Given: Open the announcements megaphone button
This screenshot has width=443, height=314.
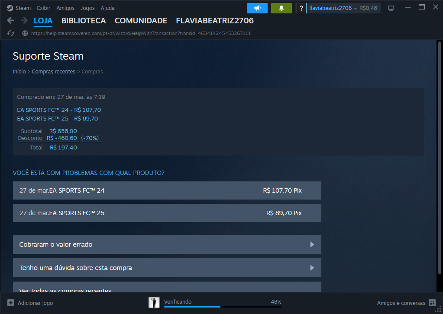Looking at the screenshot, I should click(x=257, y=8).
